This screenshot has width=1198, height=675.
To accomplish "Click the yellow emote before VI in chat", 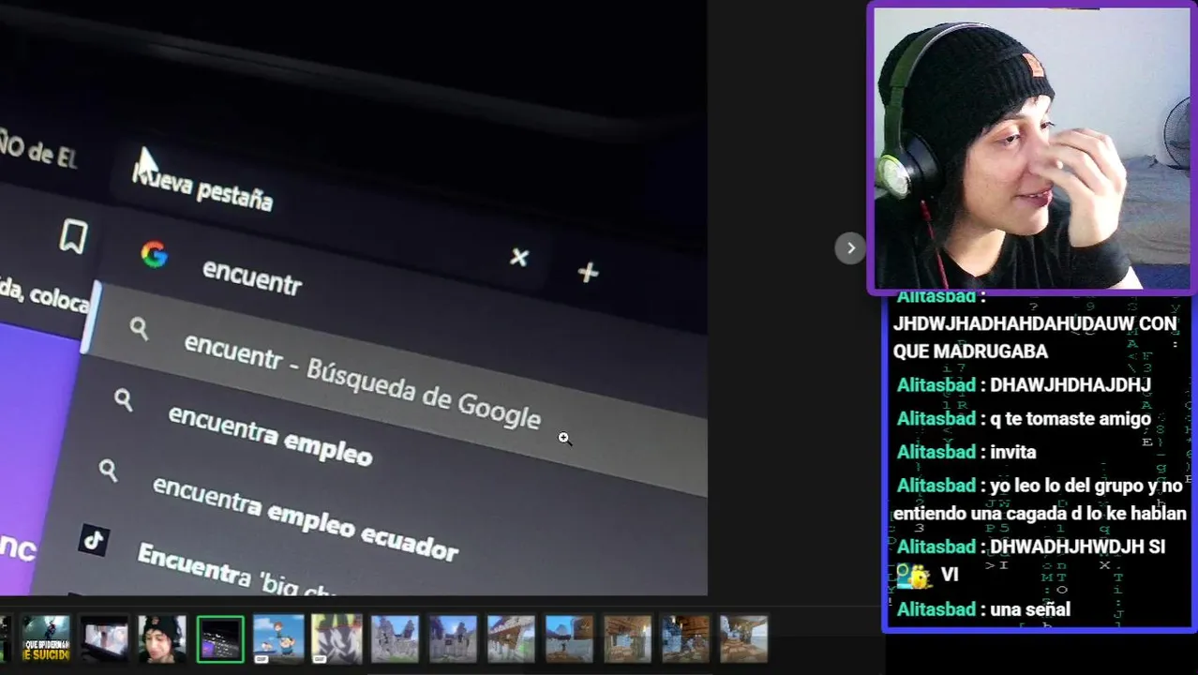I will click(913, 576).
